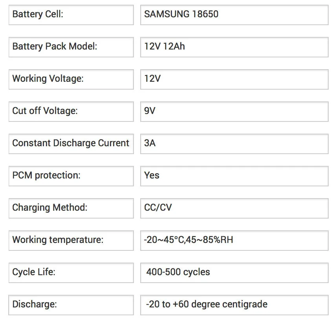Select the -20~45°C,45~85%RH value cell

(234, 241)
